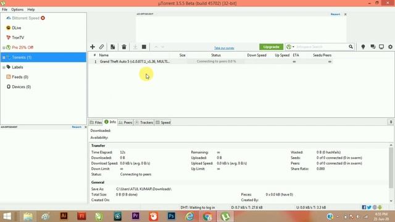This screenshot has height=222, width=395.
Task: Open Premiere Pro from taskbar
Action: (x=136, y=216)
